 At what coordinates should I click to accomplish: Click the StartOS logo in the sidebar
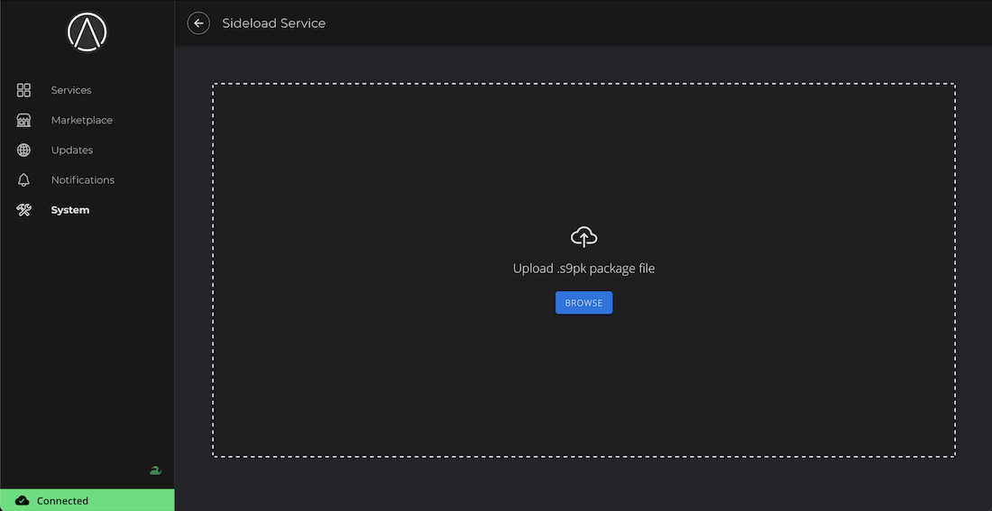[87, 32]
